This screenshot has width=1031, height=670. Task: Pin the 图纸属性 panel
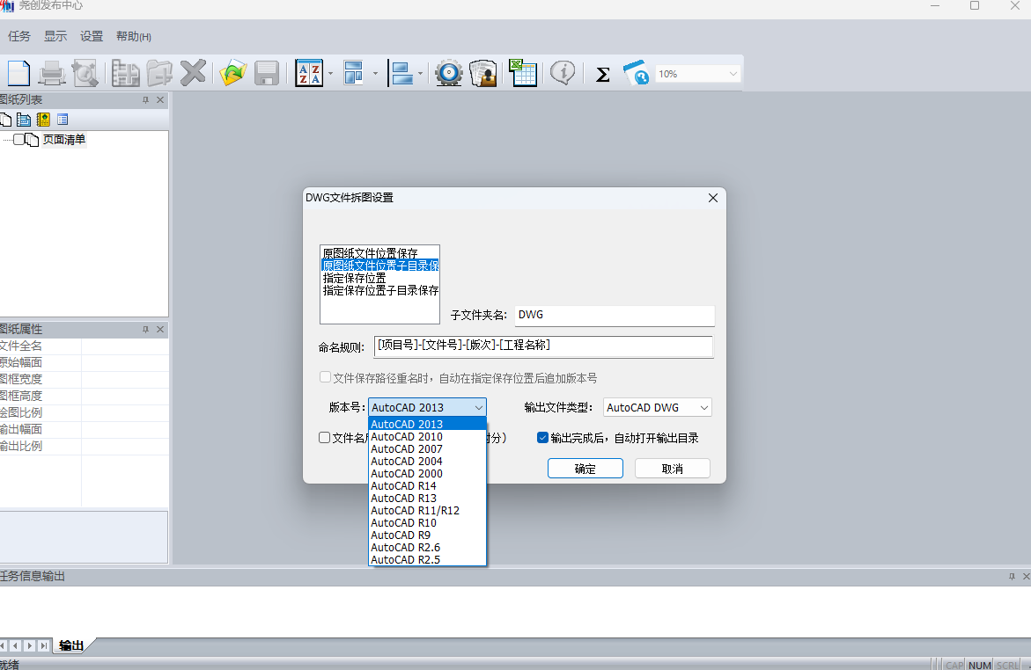[146, 329]
